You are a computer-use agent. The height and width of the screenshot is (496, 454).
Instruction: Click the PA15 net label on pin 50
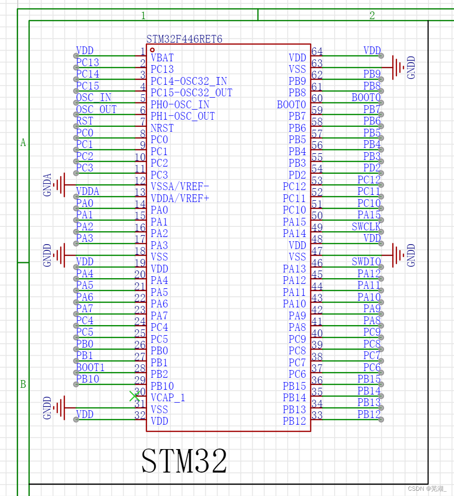[369, 214]
